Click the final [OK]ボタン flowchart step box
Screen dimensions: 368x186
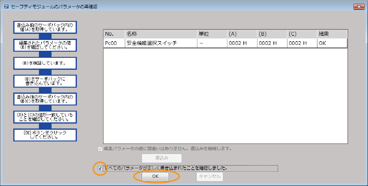click(45, 135)
